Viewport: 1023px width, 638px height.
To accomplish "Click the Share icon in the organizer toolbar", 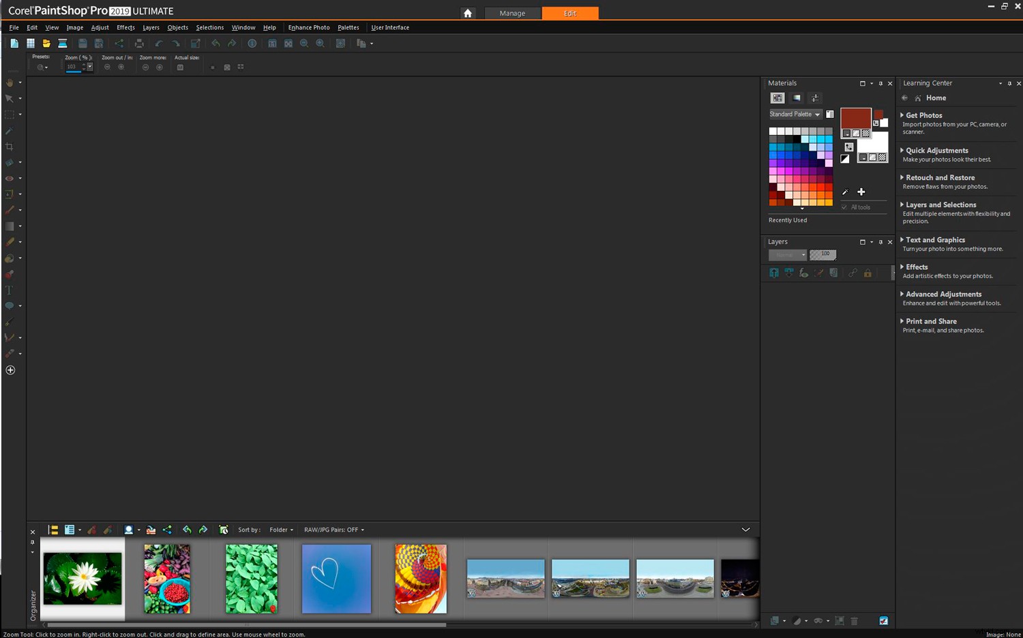I will 167,530.
